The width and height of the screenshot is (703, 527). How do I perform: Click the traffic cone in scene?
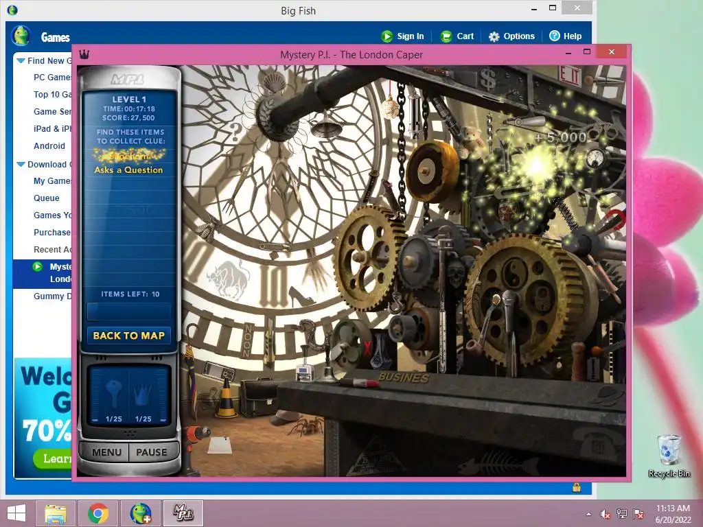click(227, 399)
